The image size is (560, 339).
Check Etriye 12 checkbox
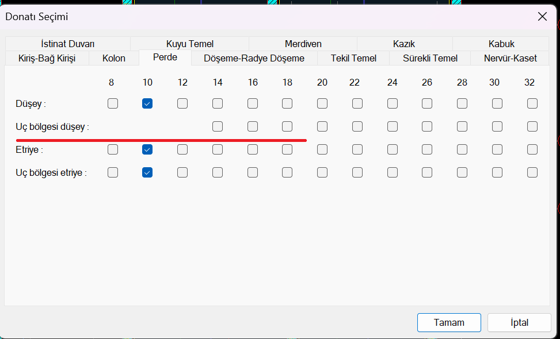coord(182,149)
